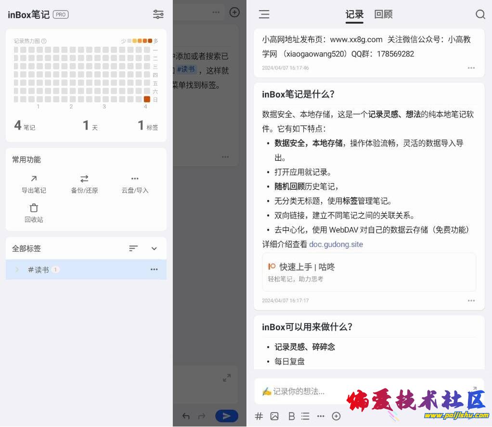Image resolution: width=492 pixels, height=427 pixels.
Task: Open sort options for 全部标签
Action: (x=133, y=248)
